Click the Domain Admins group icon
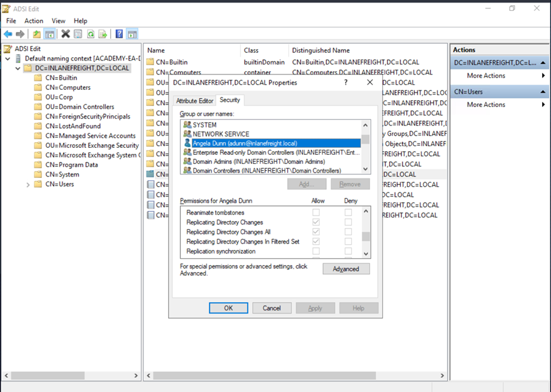 tap(187, 161)
